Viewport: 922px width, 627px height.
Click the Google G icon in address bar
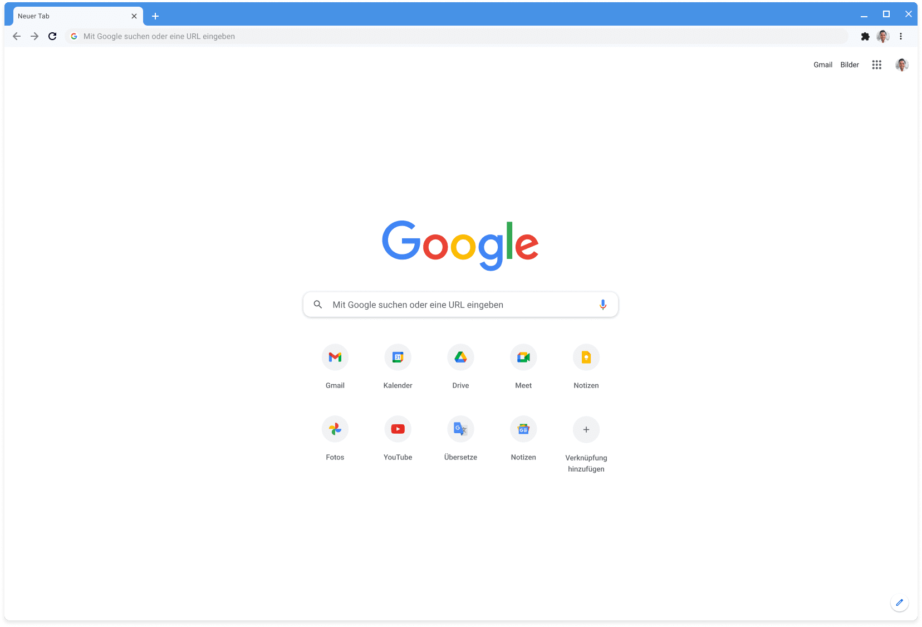(x=74, y=36)
